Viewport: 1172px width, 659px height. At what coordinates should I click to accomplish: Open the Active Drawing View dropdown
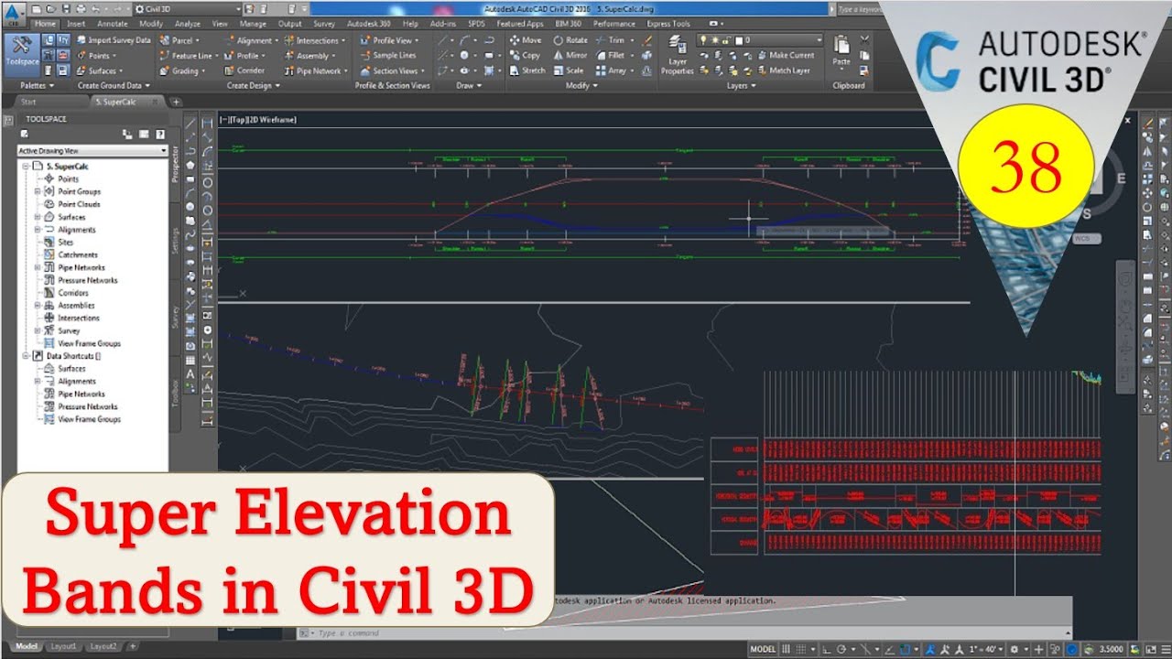tap(92, 150)
